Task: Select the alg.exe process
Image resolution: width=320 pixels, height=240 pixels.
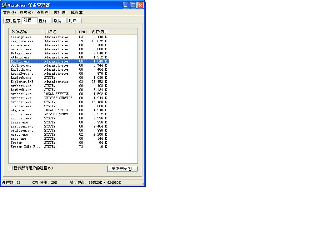Action: 59,110
